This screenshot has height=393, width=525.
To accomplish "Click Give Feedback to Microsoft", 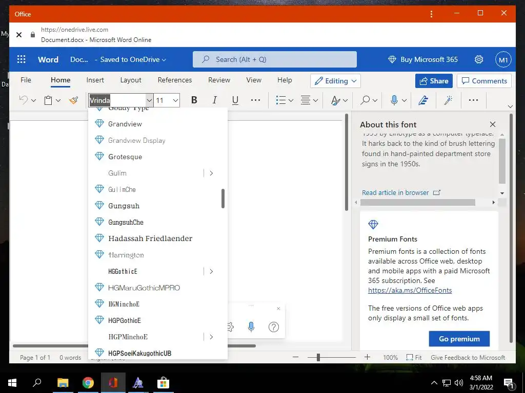I will point(468,358).
